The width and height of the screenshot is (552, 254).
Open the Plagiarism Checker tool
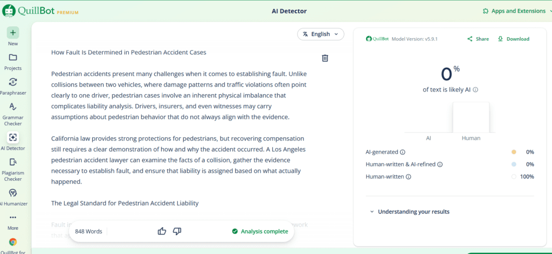point(13,162)
